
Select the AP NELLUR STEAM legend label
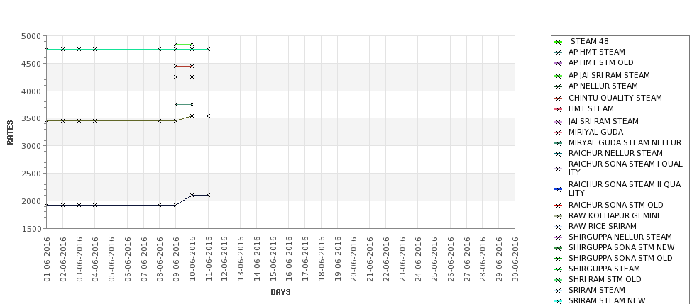[x=603, y=86]
